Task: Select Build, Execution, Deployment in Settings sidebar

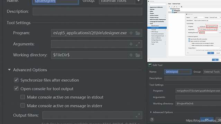Action: tap(158, 19)
